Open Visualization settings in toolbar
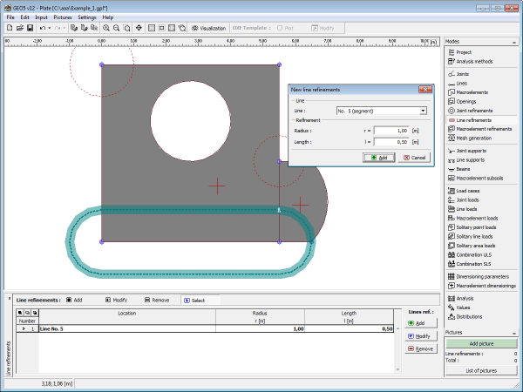 [x=208, y=28]
